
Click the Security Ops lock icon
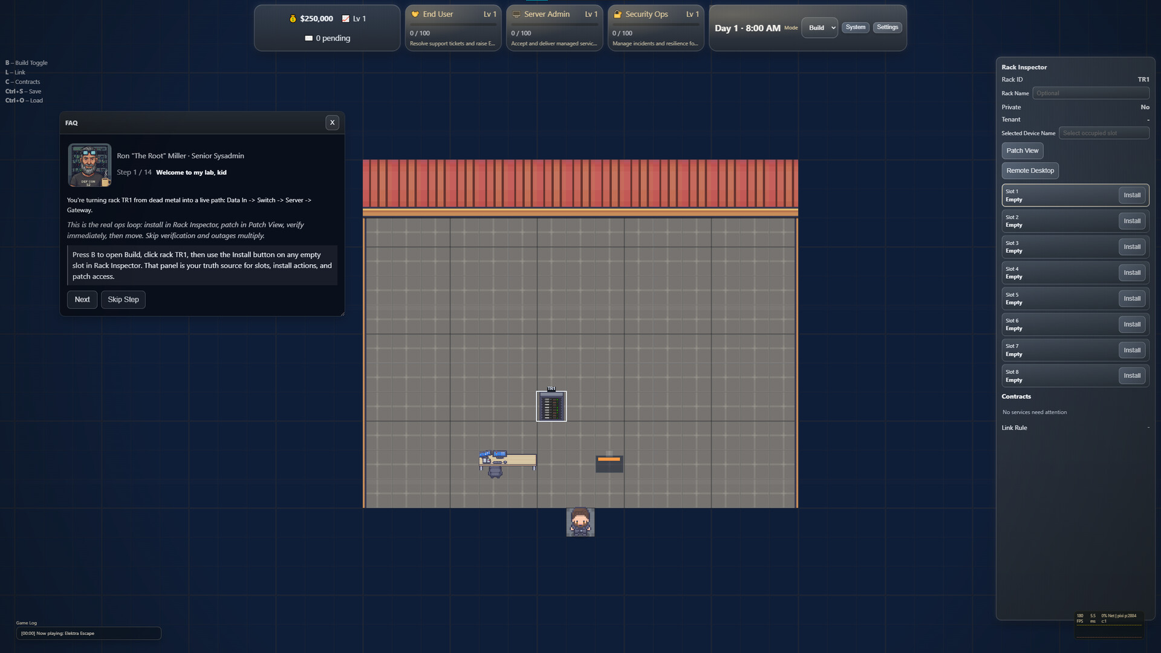(x=617, y=15)
